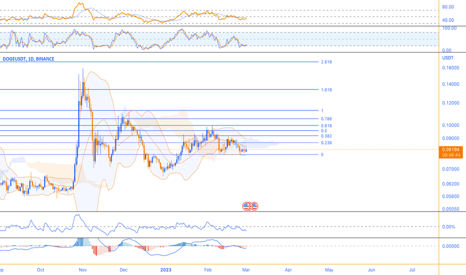Screen dimensions: 466x275
Task: Click the 0.05050 price axis label
Action: 450,209
